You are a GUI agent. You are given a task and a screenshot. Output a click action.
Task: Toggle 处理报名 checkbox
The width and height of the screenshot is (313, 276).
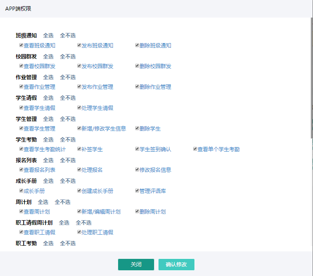point(79,170)
